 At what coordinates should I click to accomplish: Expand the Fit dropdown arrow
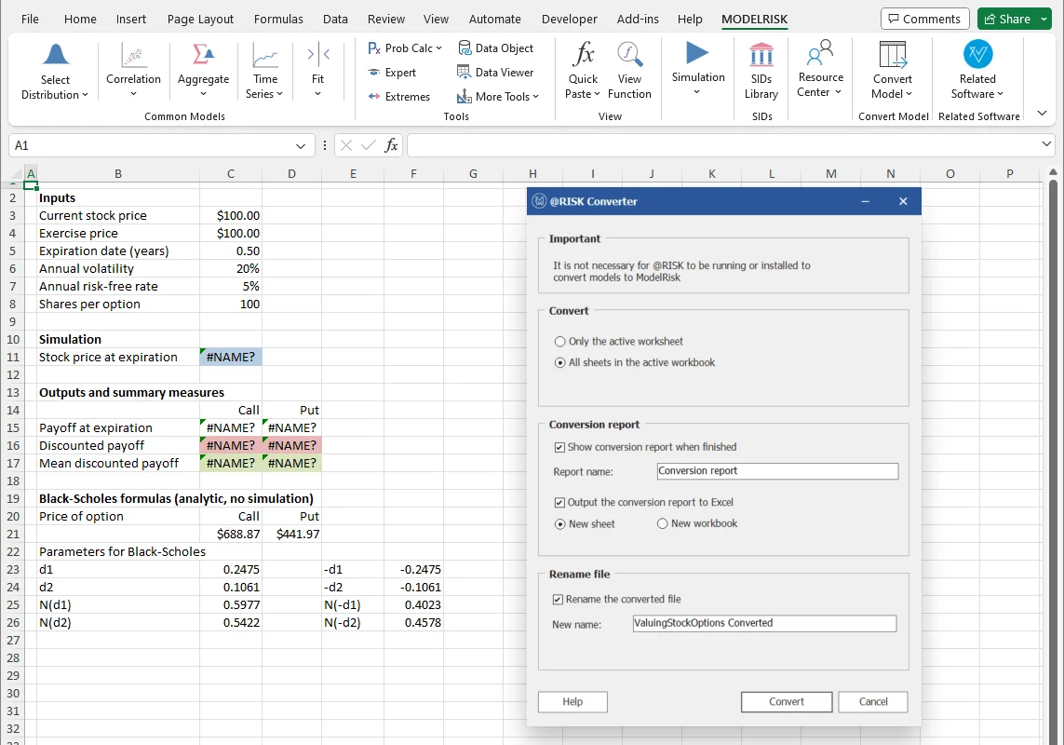pos(317,94)
